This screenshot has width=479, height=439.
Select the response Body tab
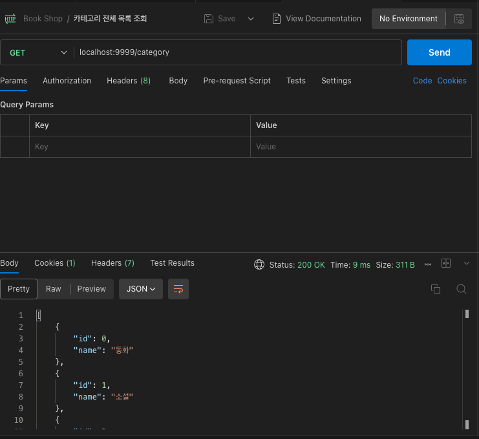[9, 263]
